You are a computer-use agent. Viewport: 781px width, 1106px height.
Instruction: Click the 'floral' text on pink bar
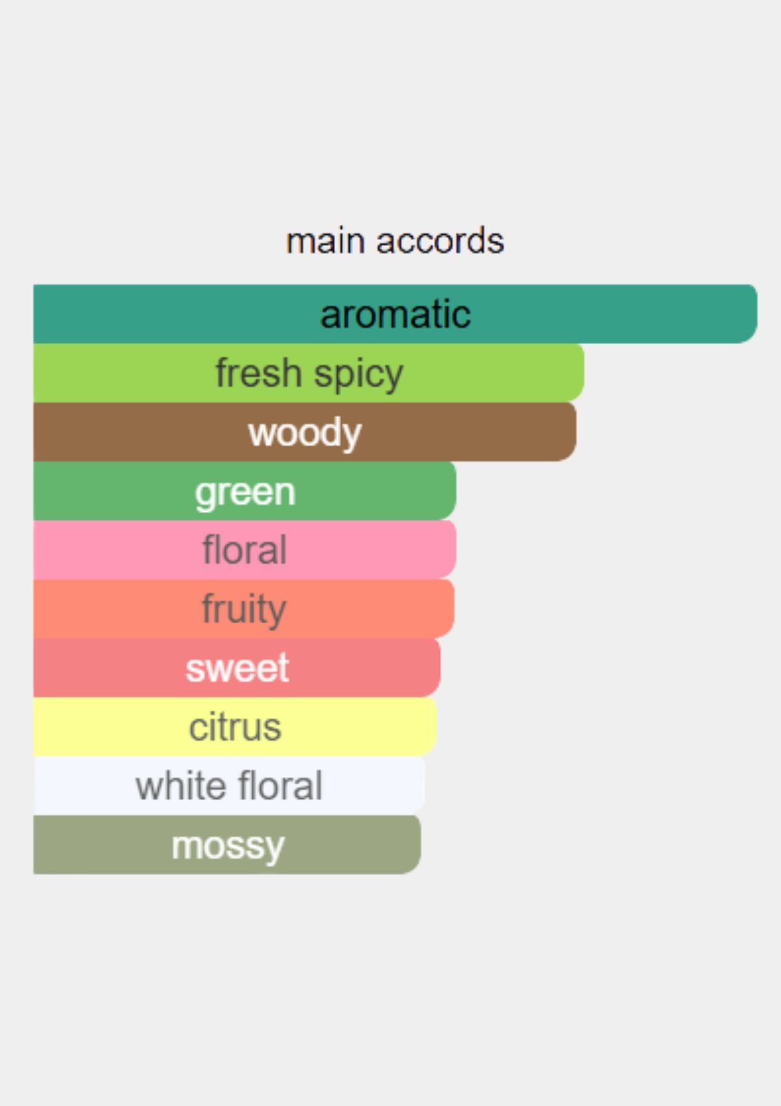click(x=244, y=550)
